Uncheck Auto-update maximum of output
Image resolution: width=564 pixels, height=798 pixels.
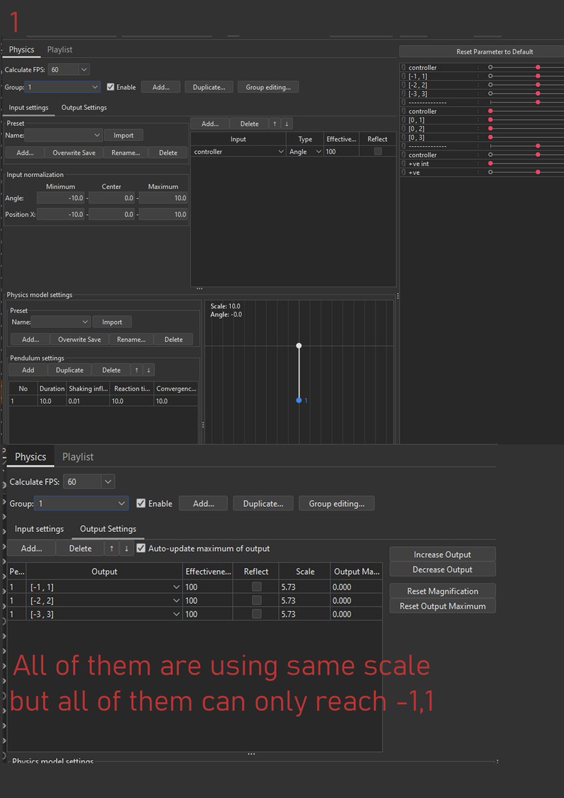pyautogui.click(x=141, y=549)
